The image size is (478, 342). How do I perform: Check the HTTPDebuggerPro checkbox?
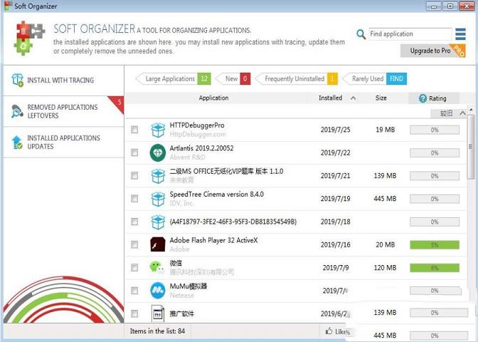[134, 130]
